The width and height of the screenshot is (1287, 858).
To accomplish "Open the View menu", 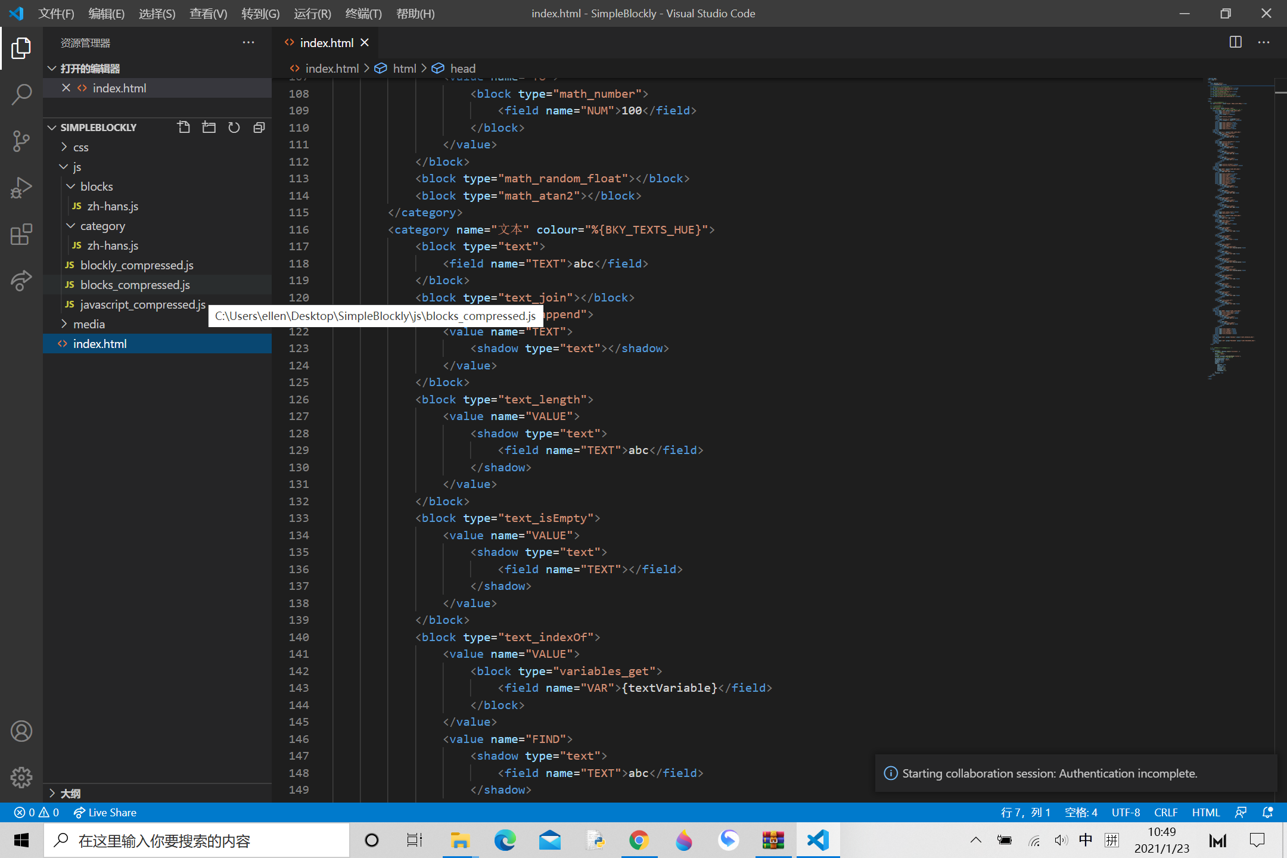I will pyautogui.click(x=208, y=13).
